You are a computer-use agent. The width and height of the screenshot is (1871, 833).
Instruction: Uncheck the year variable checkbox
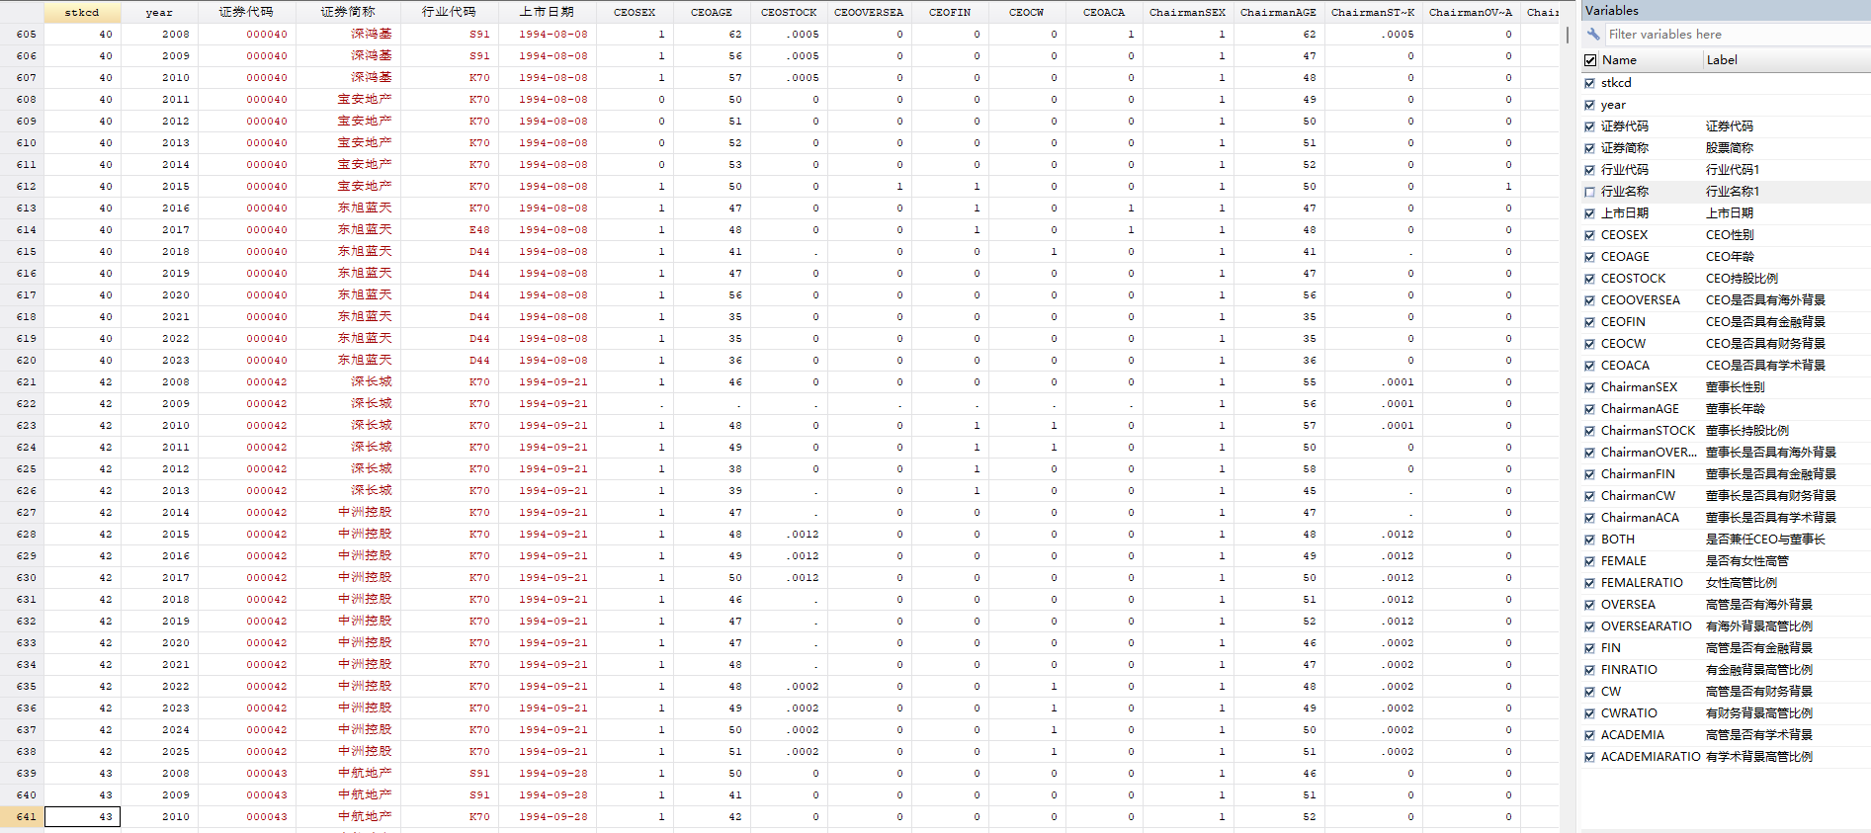(1590, 105)
